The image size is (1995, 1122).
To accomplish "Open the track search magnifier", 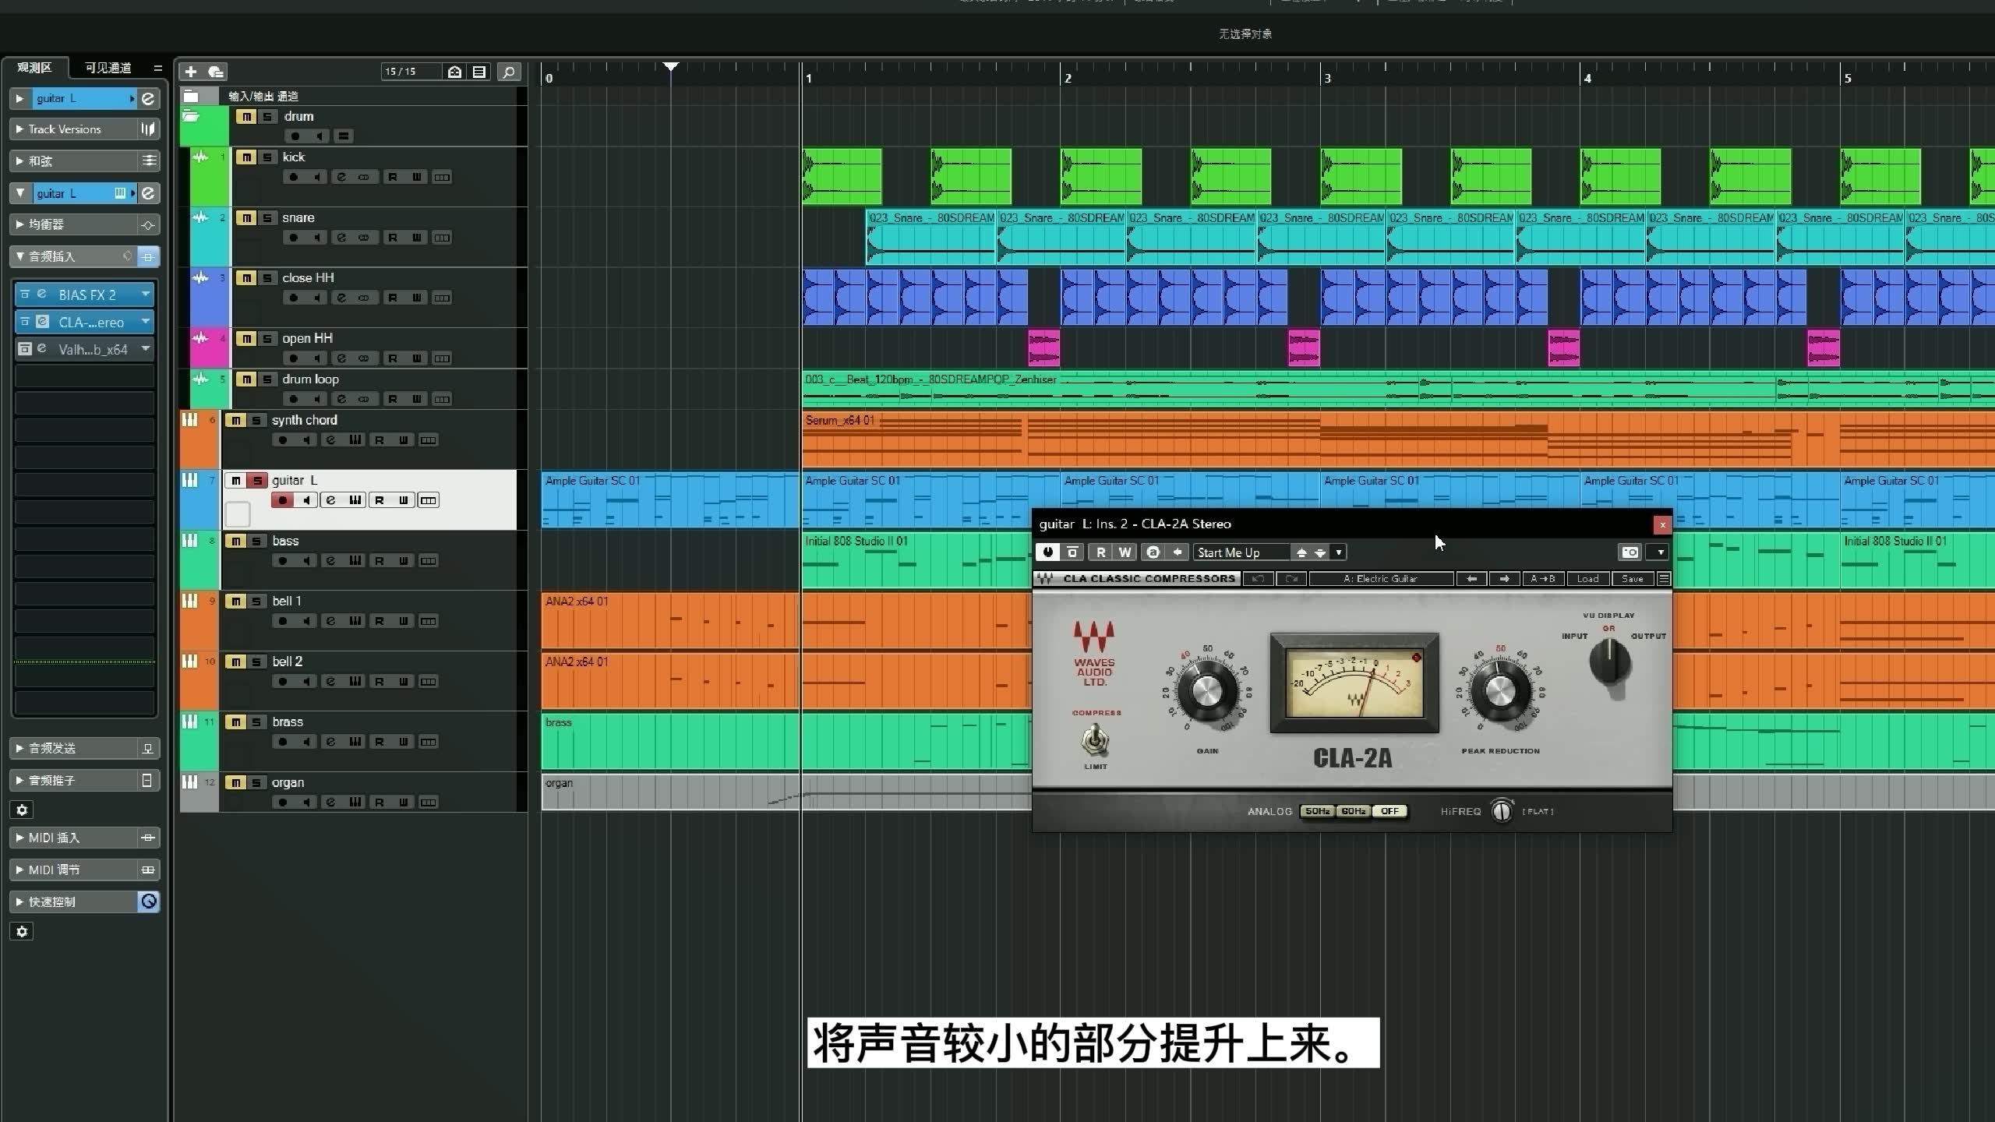I will coord(509,72).
